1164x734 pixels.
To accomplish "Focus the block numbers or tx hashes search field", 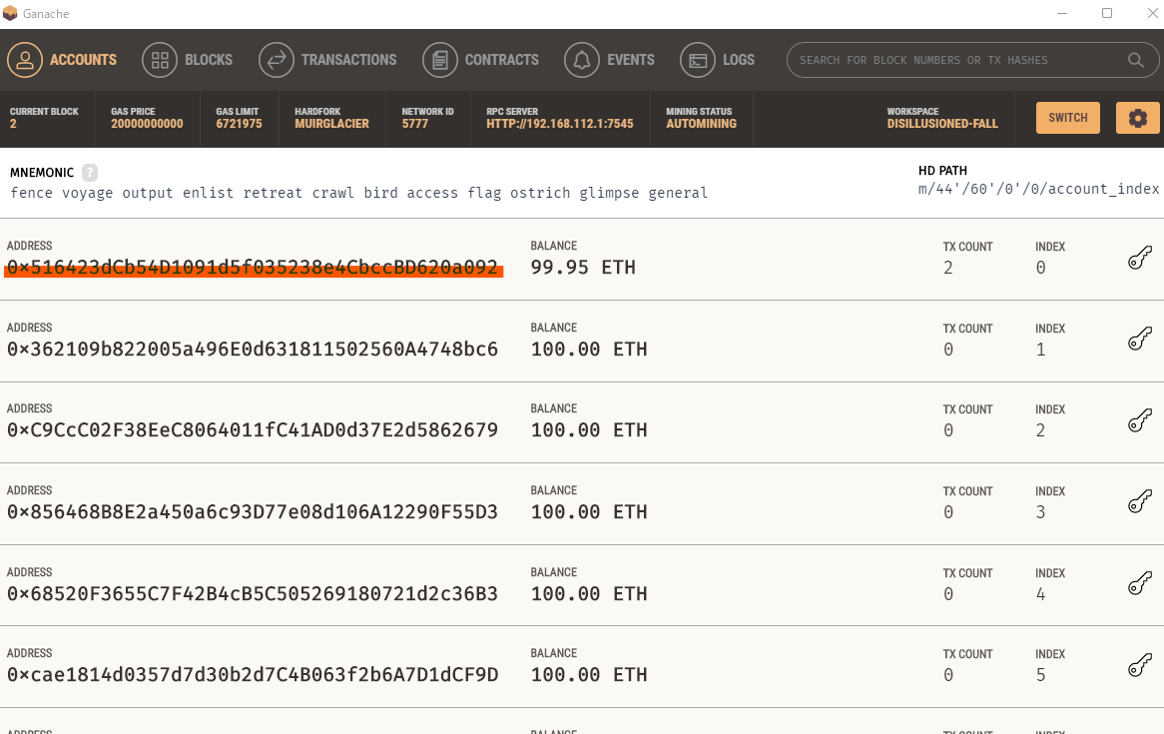I will pos(958,60).
